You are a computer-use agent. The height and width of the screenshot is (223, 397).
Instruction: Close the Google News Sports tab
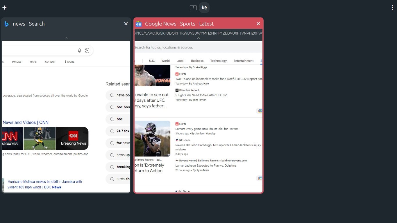click(258, 24)
